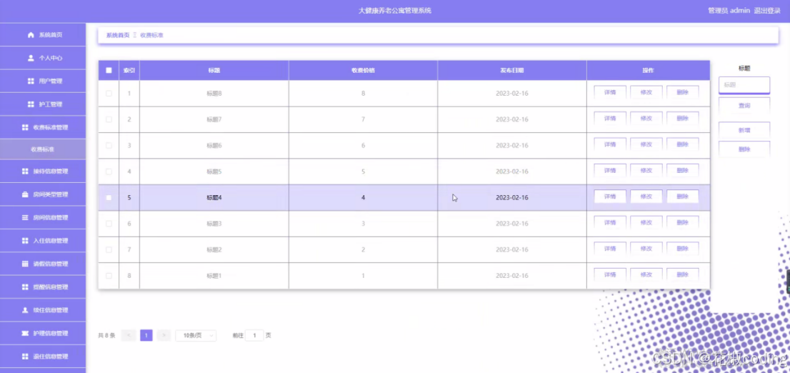Focus the 前往 page jump input
The image size is (790, 373).
tap(254, 335)
